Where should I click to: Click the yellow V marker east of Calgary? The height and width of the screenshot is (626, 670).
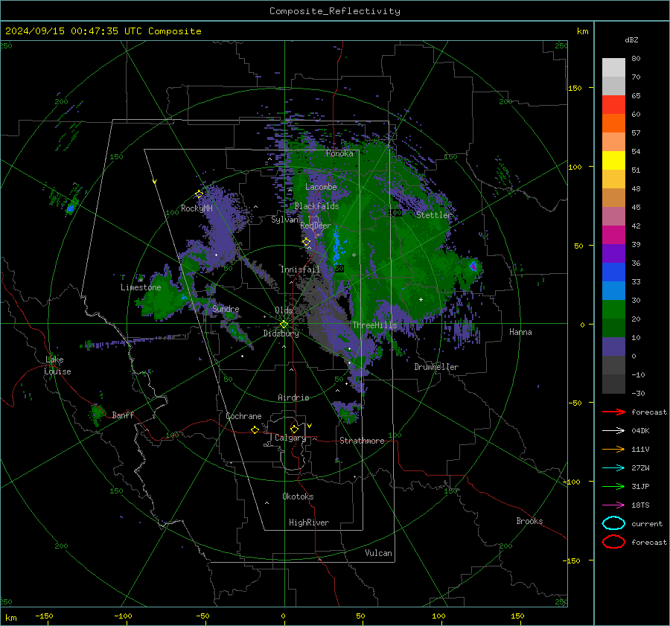[310, 426]
